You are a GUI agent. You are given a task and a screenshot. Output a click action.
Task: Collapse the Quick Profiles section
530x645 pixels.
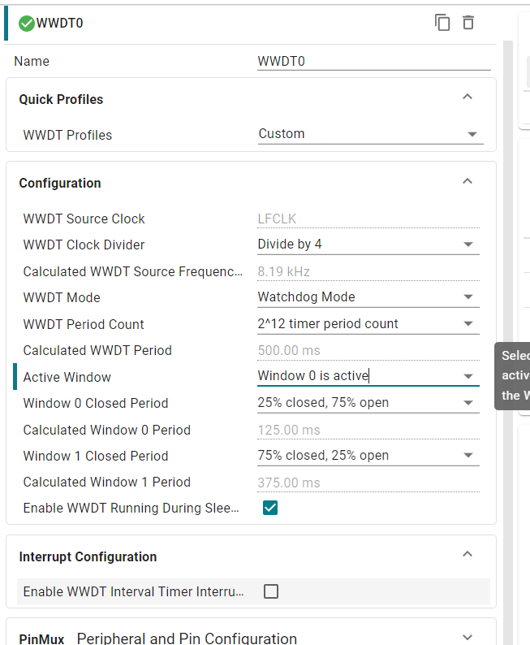click(x=468, y=97)
